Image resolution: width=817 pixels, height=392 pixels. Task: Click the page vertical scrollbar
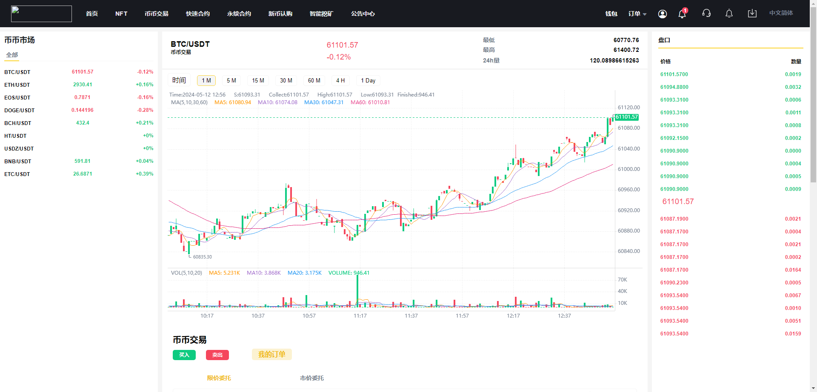813,128
